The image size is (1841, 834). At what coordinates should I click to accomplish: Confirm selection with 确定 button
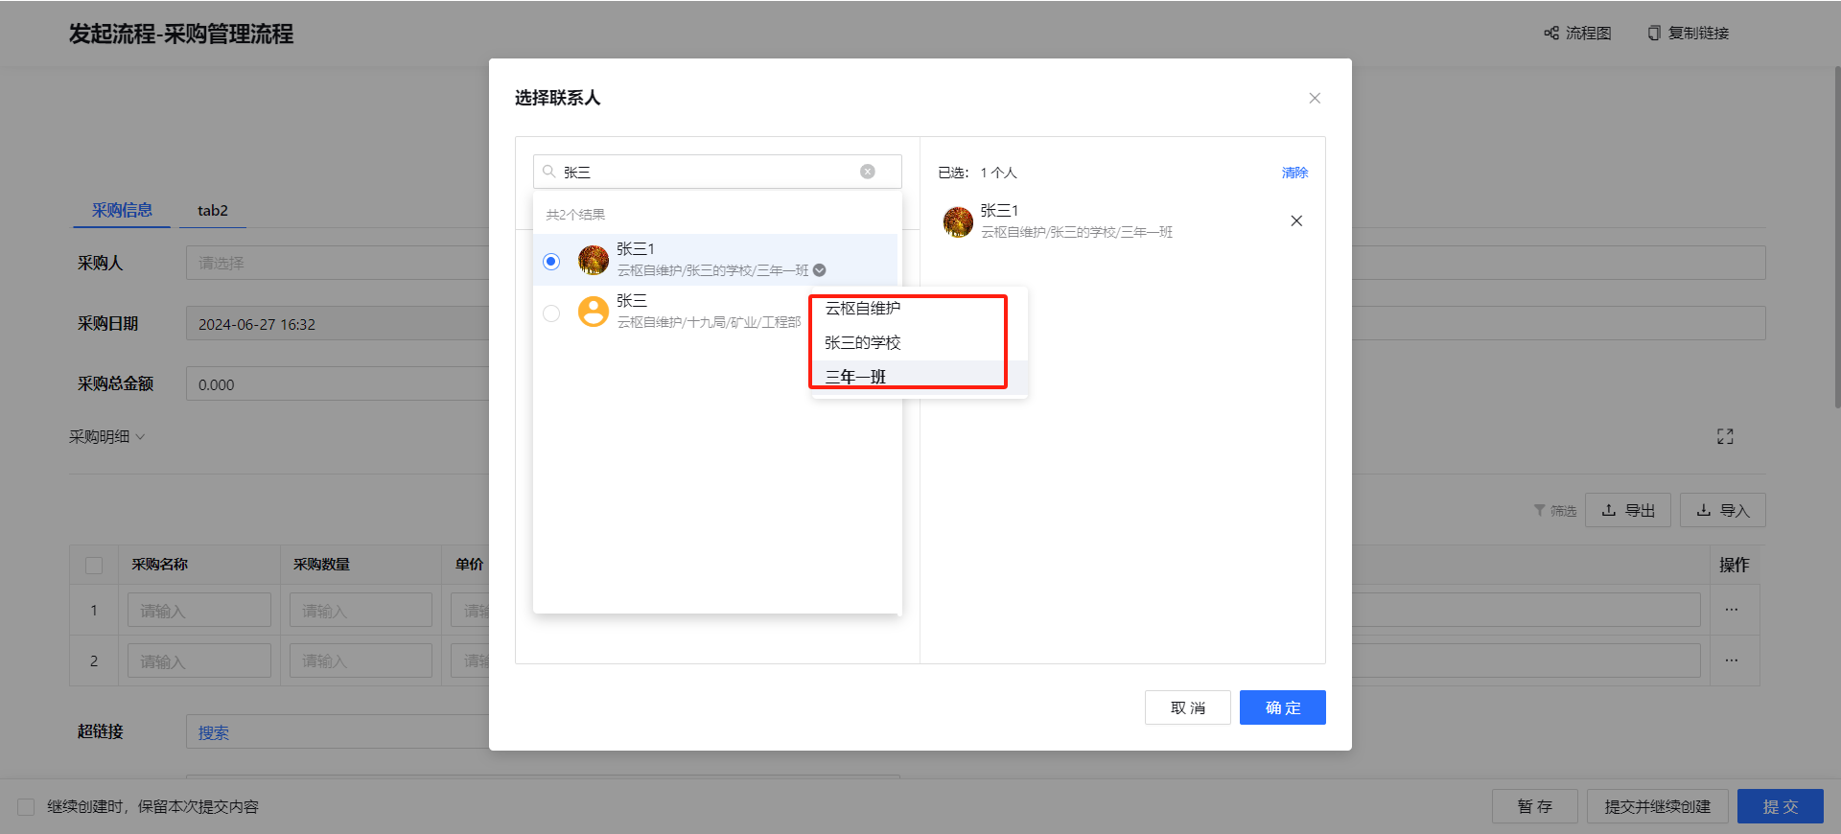[1283, 707]
